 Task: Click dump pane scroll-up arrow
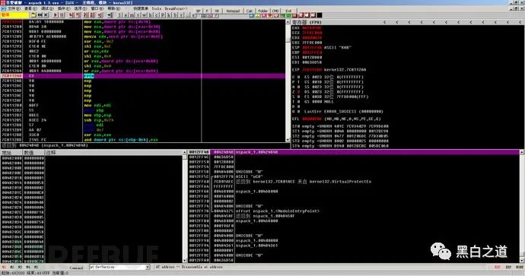[x=184, y=152]
